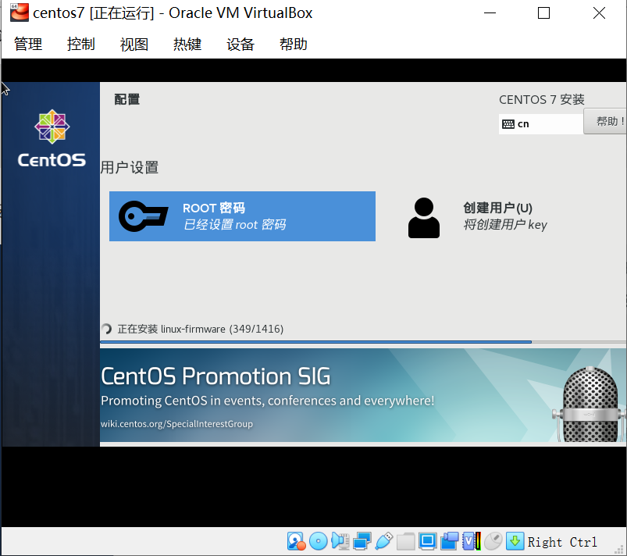Click the window resize grip at corner
Screen dimensions: 627x556
619,548
